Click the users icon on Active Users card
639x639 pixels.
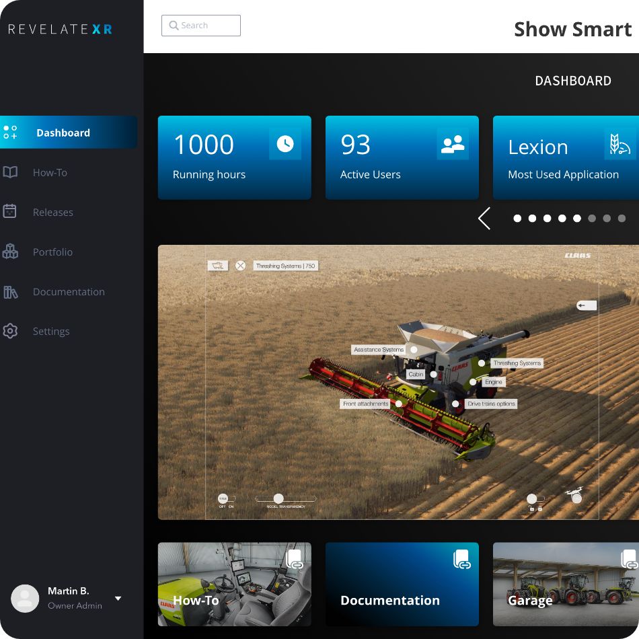tap(453, 144)
